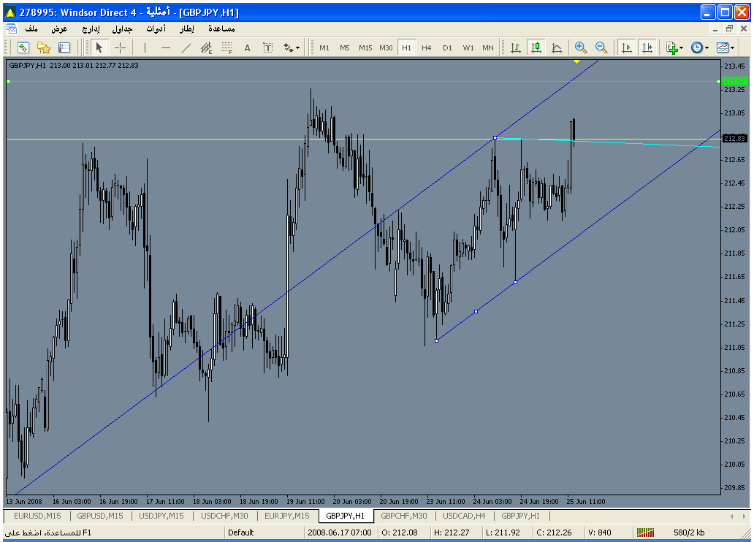The width and height of the screenshot is (754, 542).
Task: Toggle the Auto Scroll chart button
Action: tap(626, 47)
